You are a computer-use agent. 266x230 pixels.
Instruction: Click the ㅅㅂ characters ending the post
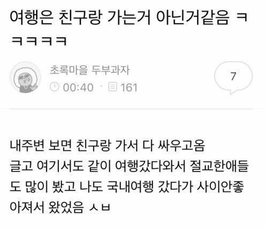click(100, 207)
